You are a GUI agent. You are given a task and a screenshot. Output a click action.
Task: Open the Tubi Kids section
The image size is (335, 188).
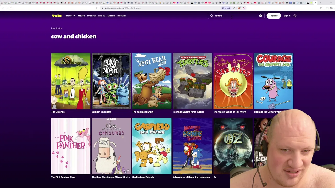[x=121, y=16]
